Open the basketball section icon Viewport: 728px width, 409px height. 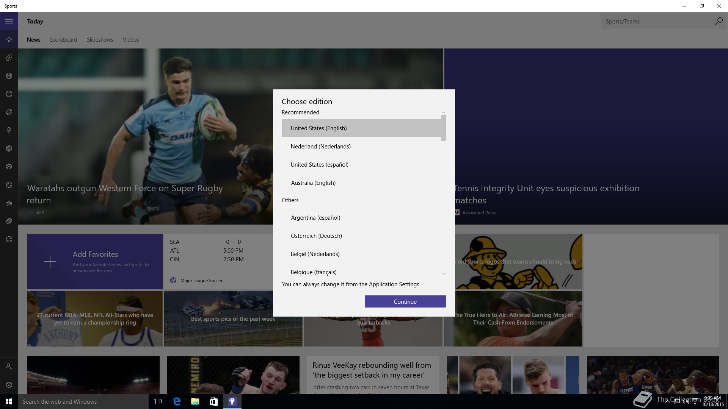[x=9, y=76]
